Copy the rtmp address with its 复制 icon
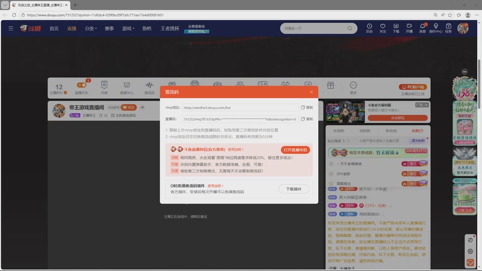 [x=307, y=108]
